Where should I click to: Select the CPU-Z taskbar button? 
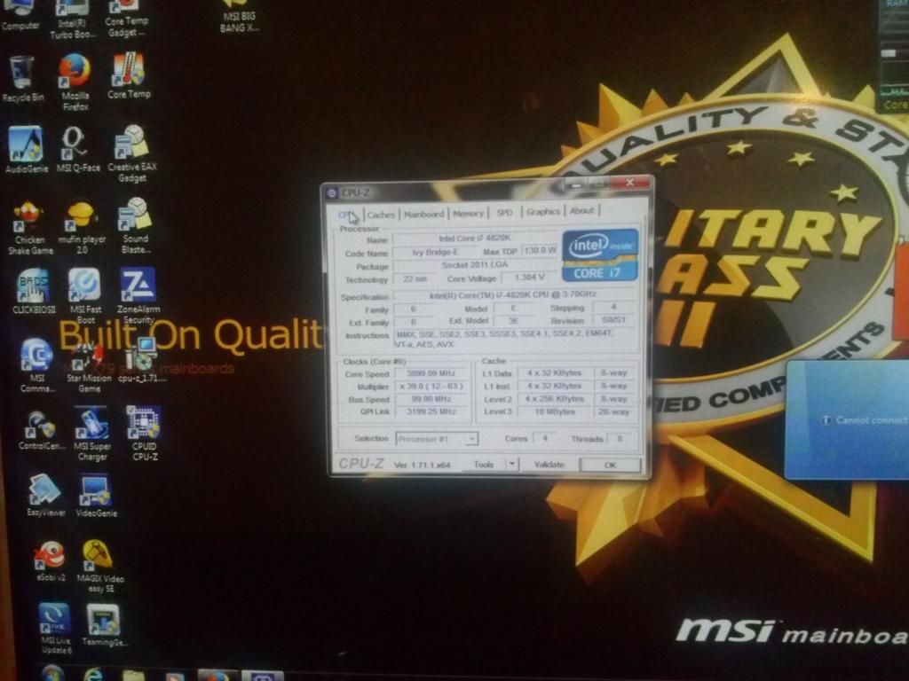[262, 675]
